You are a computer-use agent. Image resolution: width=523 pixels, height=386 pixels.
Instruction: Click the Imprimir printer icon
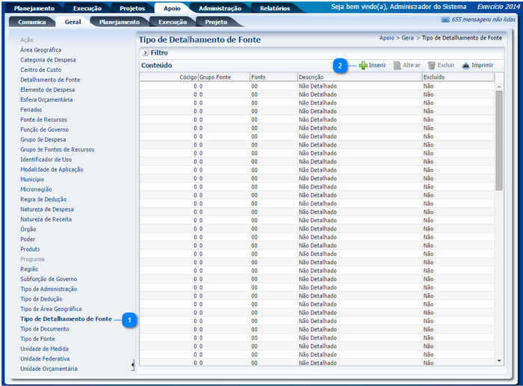[465, 66]
